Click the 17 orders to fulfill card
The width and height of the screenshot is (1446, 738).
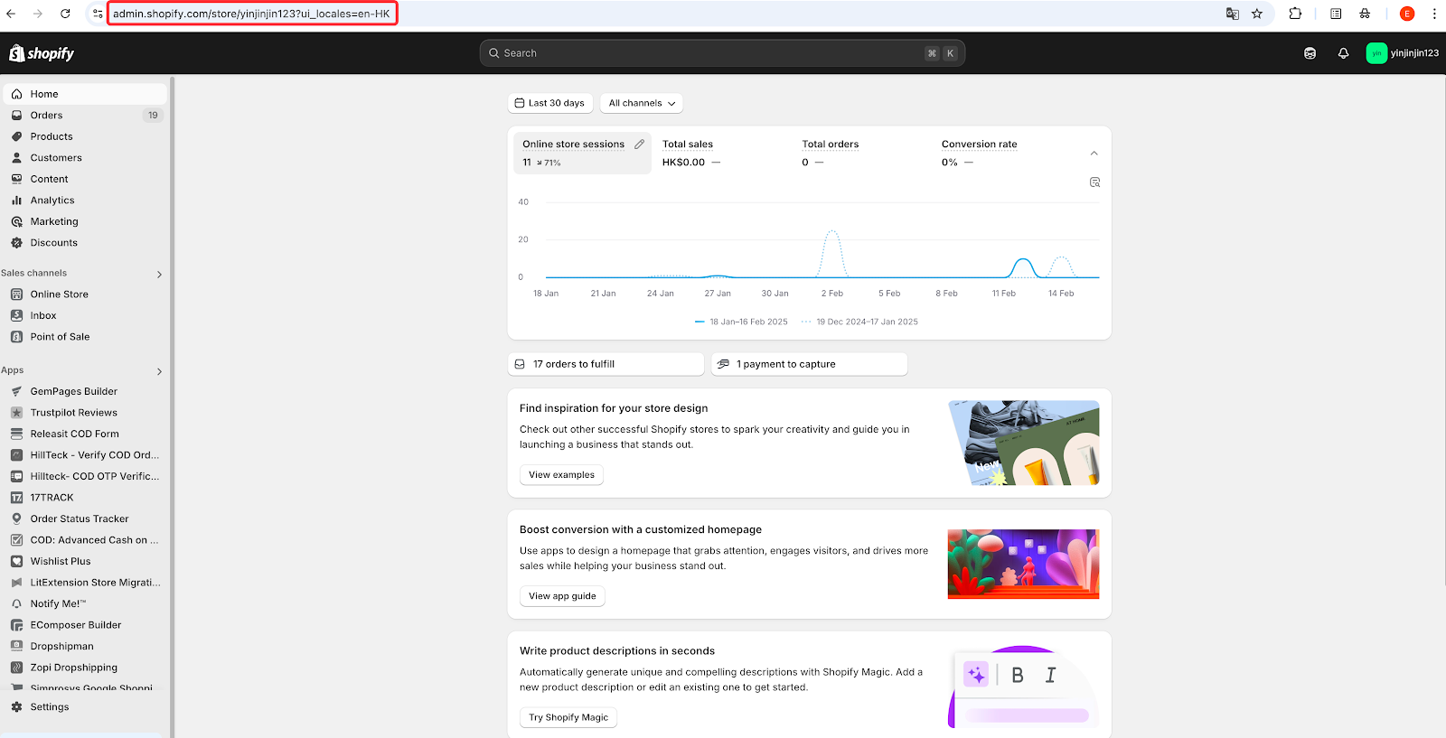pyautogui.click(x=606, y=364)
